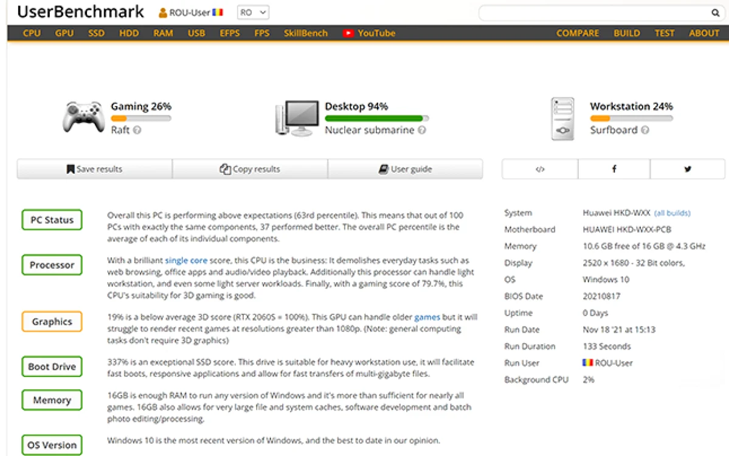729x456 pixels.
Task: Open the TEST menu item
Action: [664, 33]
